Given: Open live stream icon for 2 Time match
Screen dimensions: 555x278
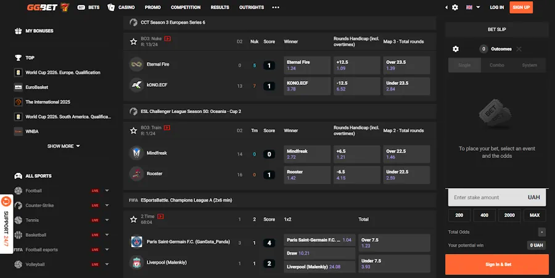Looking at the screenshot, I should (x=160, y=216).
